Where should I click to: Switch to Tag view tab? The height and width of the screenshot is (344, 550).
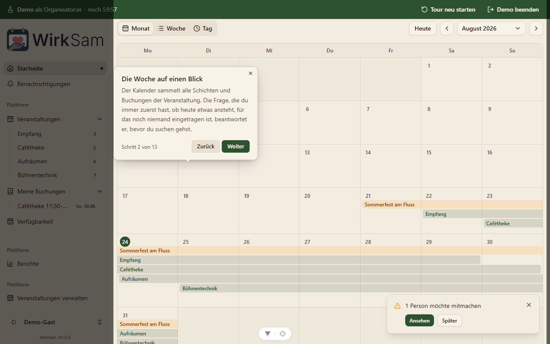[203, 28]
